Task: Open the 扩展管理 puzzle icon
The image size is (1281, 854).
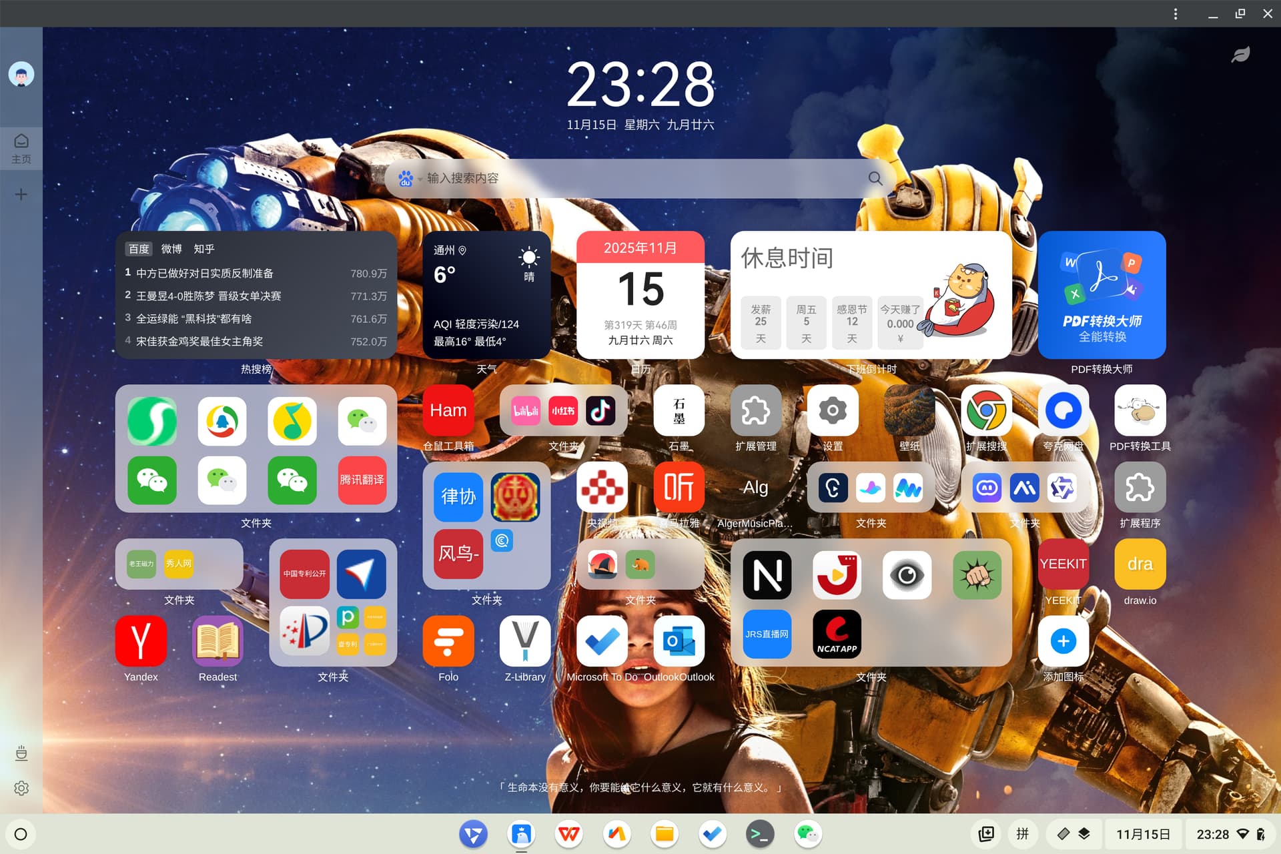Action: pos(755,411)
